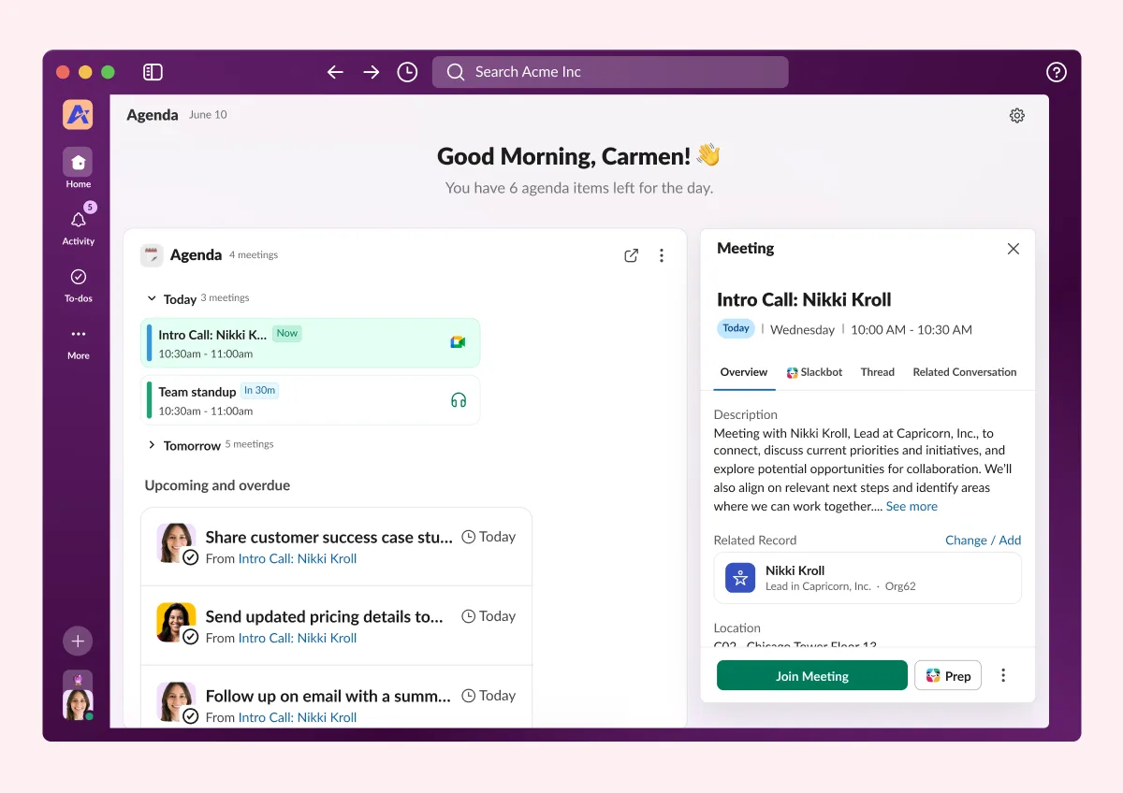1123x793 pixels.
Task: Go forward with the right arrow
Action: point(372,72)
